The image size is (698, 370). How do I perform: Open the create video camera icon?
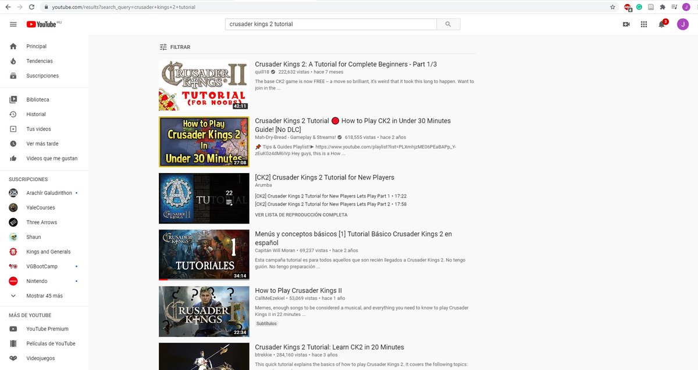626,24
